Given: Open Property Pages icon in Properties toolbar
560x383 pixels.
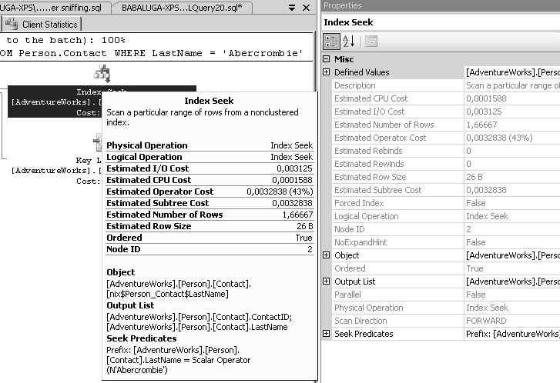Looking at the screenshot, I should click(x=371, y=42).
